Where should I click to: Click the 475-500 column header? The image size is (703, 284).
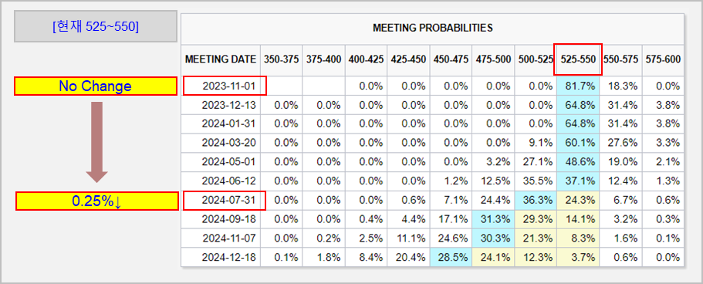point(493,59)
